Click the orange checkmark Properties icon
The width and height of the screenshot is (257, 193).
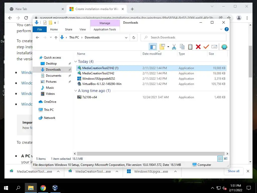[206, 47]
